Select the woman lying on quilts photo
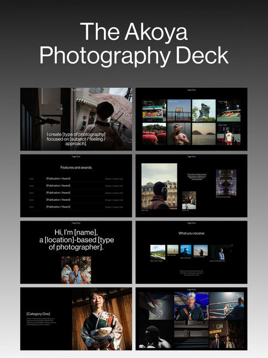The height and width of the screenshot is (358, 268). click(76, 270)
